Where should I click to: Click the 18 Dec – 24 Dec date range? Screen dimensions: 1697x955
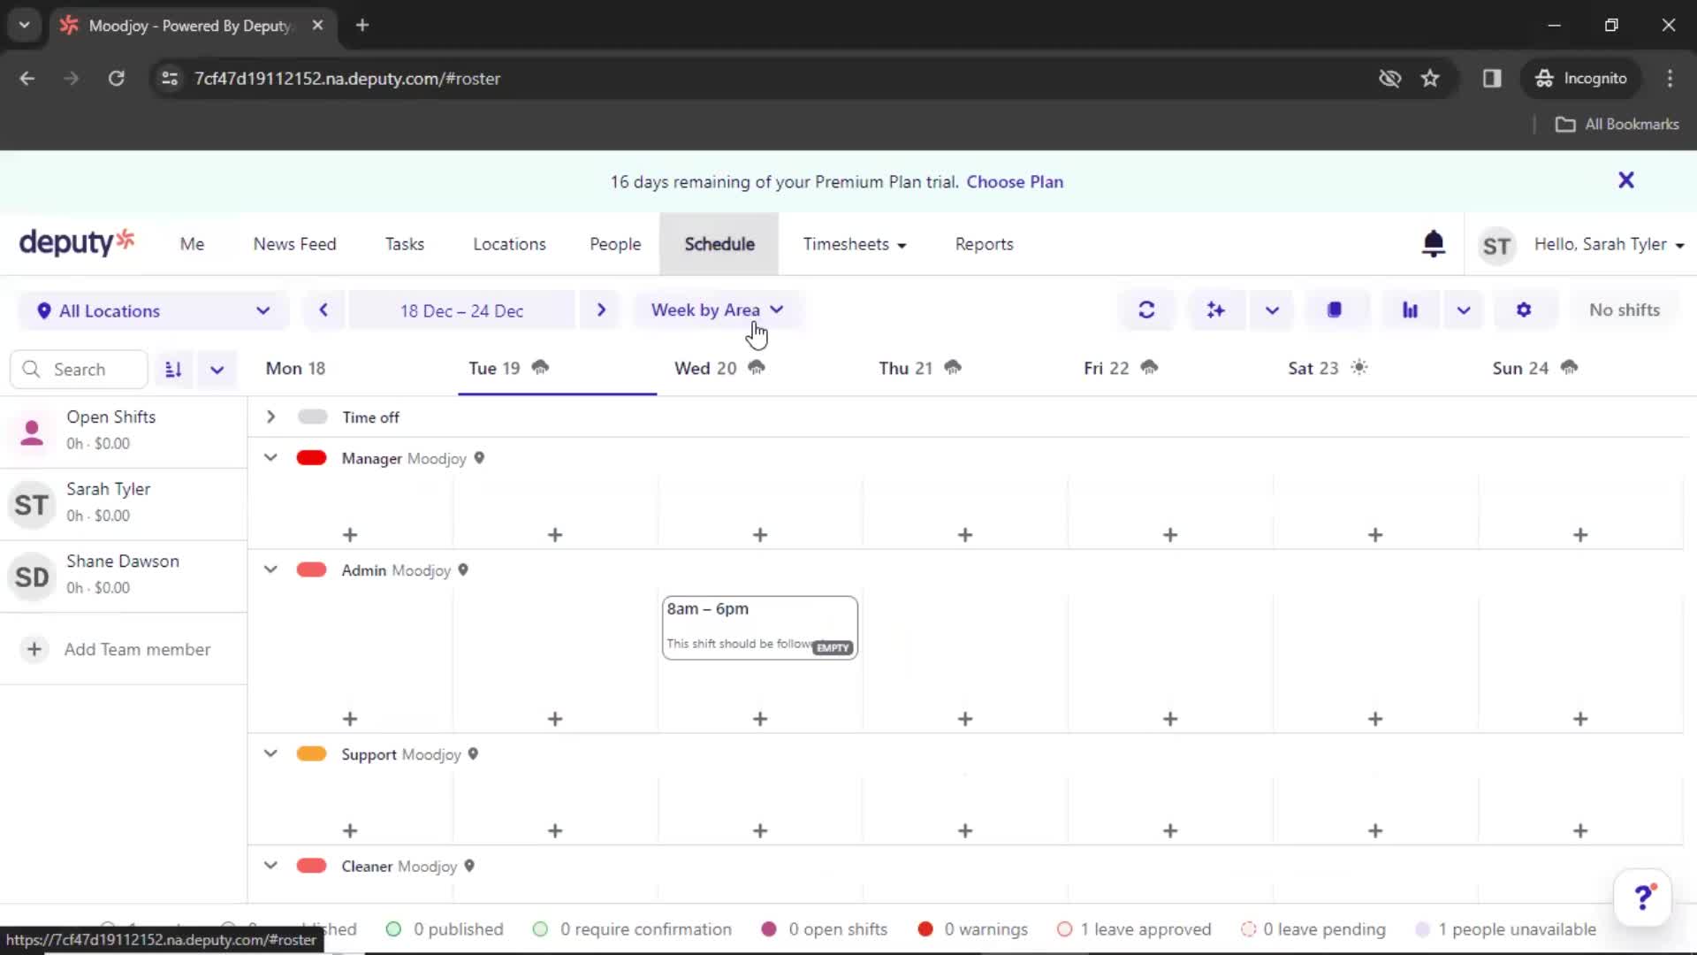(x=461, y=310)
